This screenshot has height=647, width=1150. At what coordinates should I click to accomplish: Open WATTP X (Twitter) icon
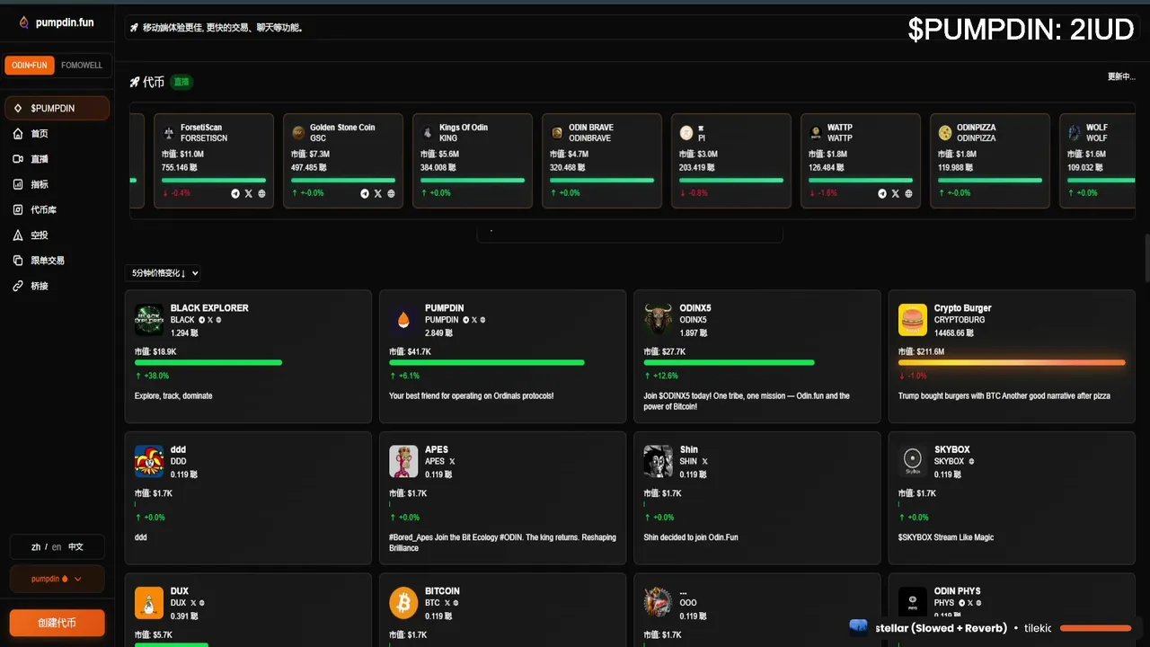tap(896, 193)
